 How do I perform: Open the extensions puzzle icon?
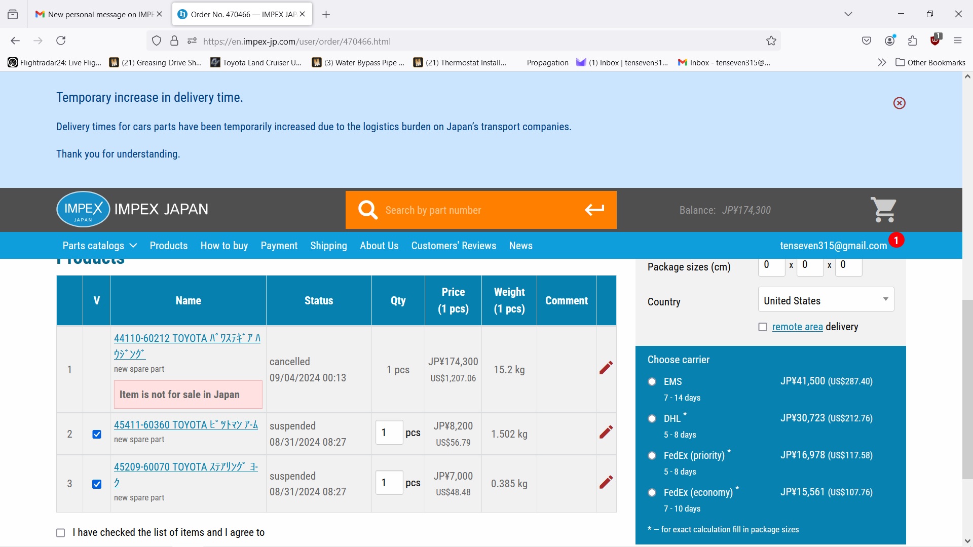tap(913, 41)
